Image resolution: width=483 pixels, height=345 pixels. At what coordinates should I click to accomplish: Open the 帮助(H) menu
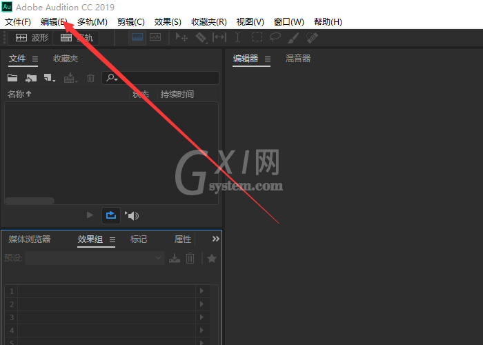tap(328, 22)
